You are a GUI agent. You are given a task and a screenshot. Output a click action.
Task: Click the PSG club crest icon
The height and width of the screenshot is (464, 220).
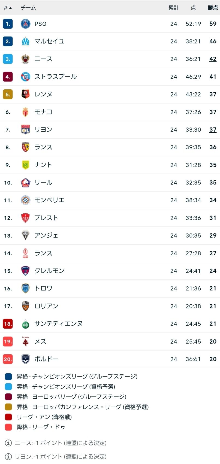click(25, 24)
